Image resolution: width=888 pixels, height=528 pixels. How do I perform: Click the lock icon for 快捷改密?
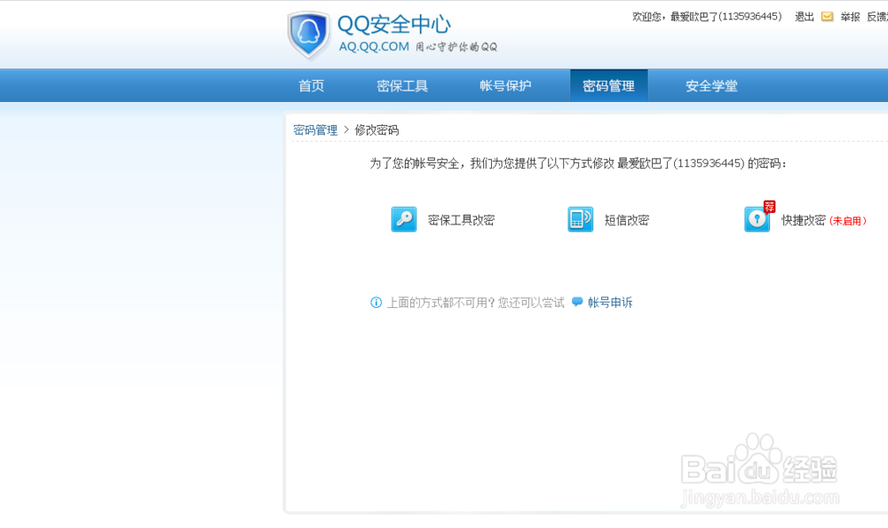click(757, 219)
